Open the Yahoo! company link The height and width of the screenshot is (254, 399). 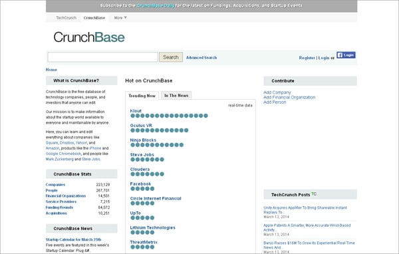tap(81, 143)
